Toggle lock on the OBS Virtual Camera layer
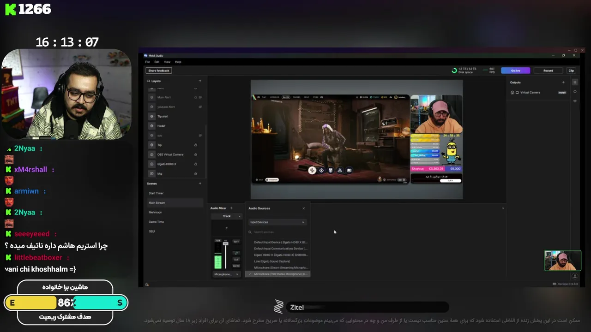The image size is (591, 332). pyautogui.click(x=196, y=154)
